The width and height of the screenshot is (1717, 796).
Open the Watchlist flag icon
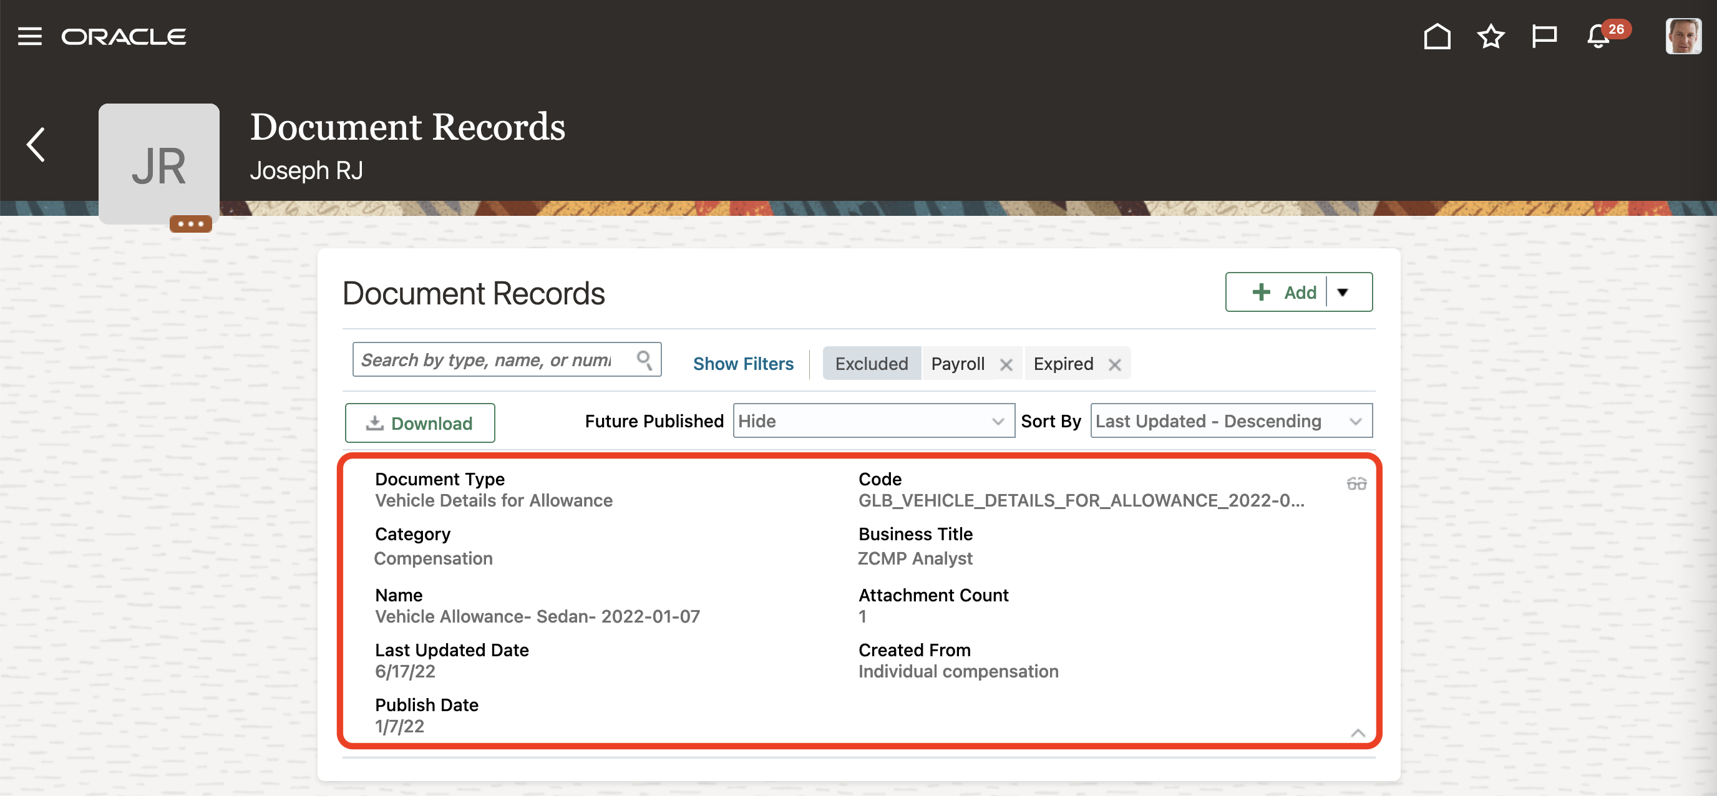[x=1544, y=36]
